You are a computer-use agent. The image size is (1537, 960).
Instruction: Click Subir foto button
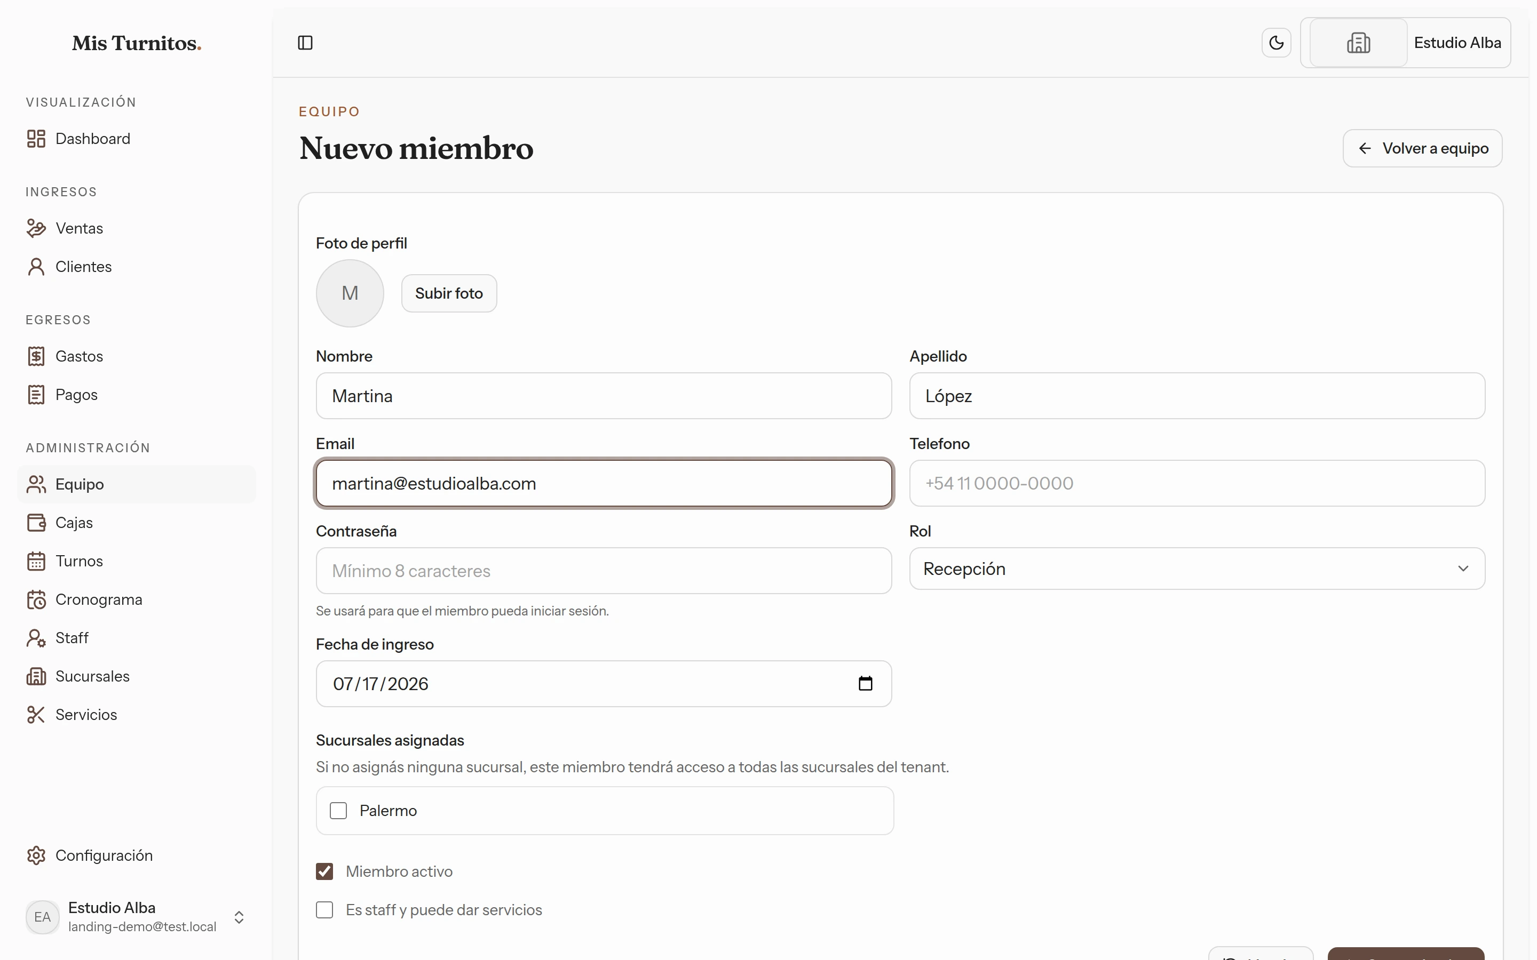click(x=449, y=293)
